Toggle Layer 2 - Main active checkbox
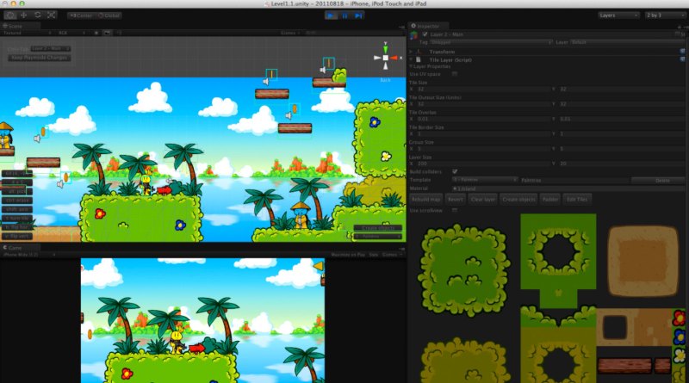Viewport: 689px width, 383px height. pos(425,34)
